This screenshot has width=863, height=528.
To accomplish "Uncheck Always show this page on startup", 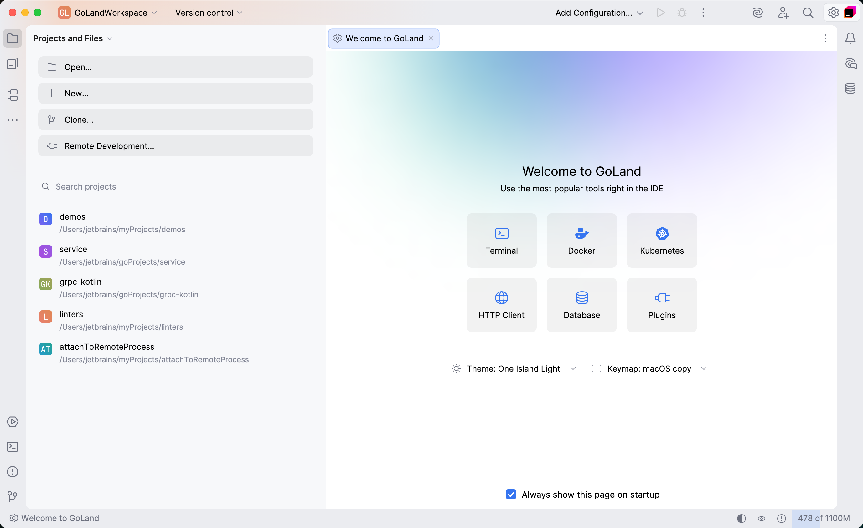I will (x=511, y=495).
